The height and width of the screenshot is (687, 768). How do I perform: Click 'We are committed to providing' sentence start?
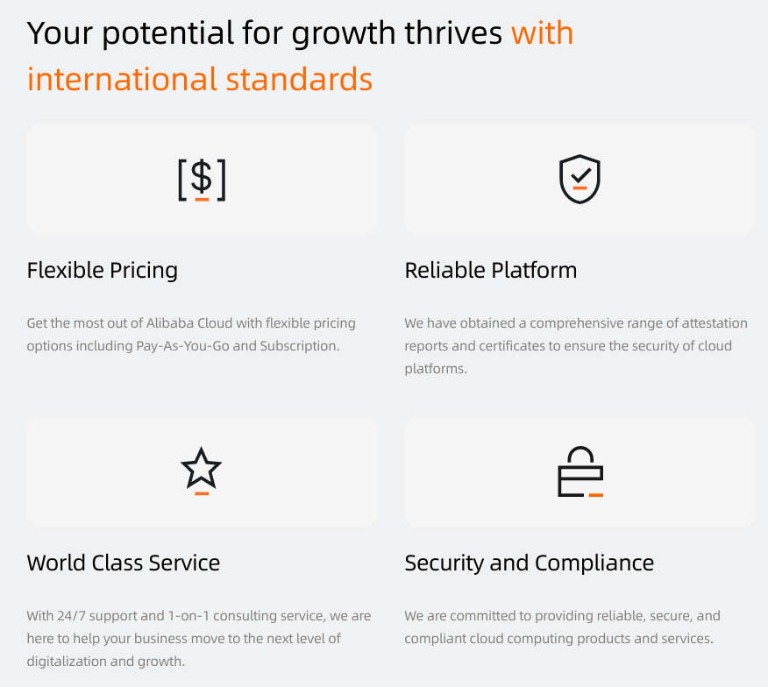[x=495, y=616]
